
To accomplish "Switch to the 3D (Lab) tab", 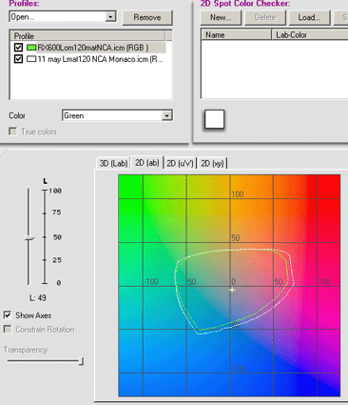I will point(113,163).
